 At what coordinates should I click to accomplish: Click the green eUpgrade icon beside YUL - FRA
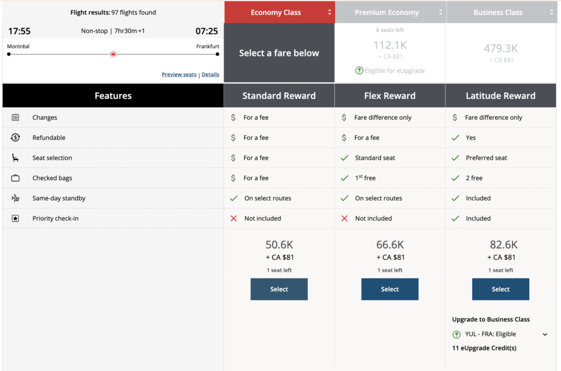[457, 334]
